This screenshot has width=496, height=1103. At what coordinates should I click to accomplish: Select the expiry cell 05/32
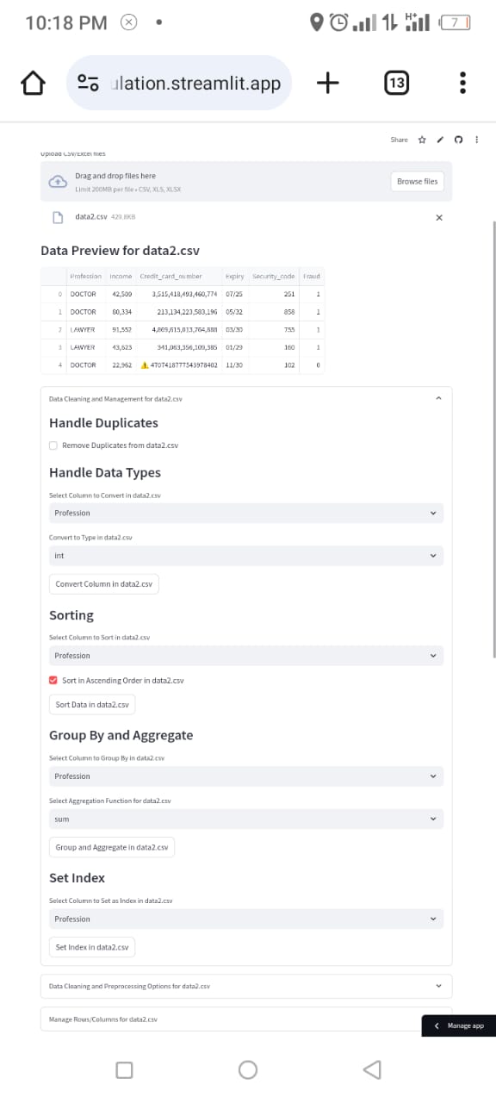point(234,312)
